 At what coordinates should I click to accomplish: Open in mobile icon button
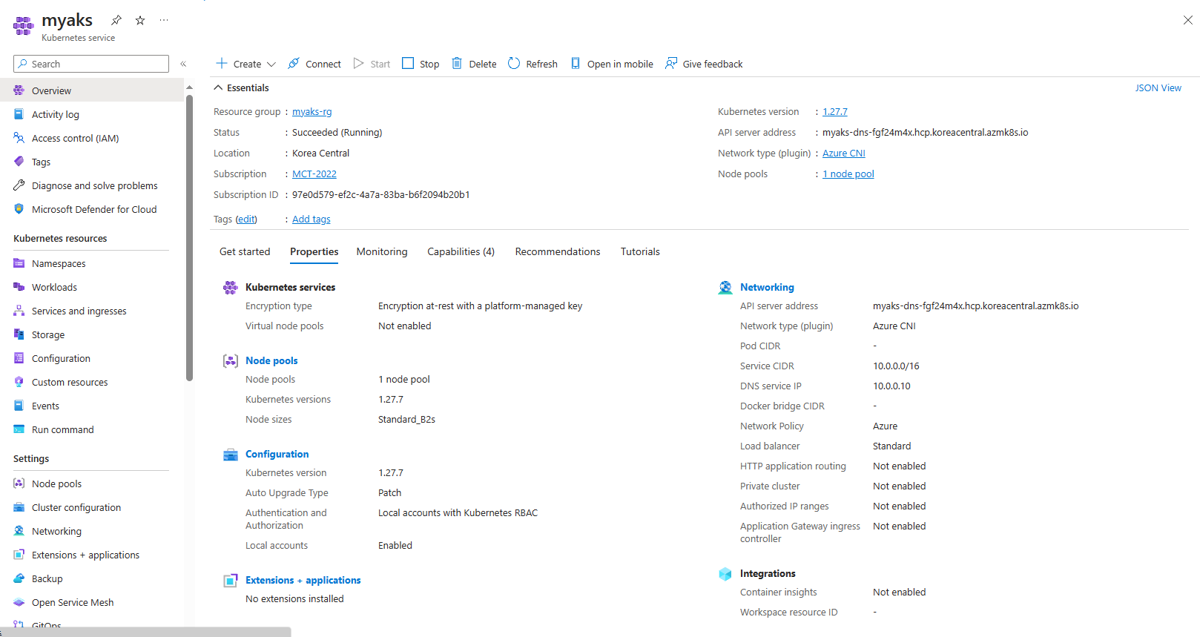[576, 64]
